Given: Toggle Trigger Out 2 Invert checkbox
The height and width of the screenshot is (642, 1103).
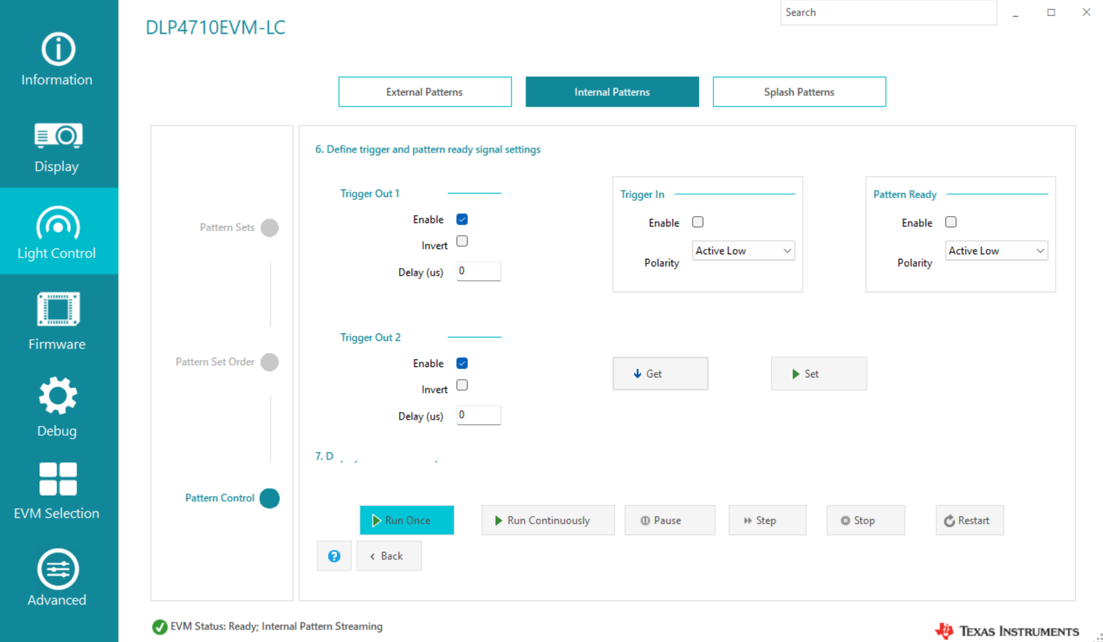Looking at the screenshot, I should pyautogui.click(x=462, y=385).
